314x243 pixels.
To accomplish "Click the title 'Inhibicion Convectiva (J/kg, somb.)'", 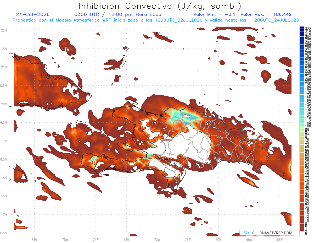I will pos(160,6).
